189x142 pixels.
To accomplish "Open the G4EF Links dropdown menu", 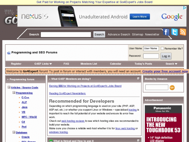I will (43, 64).
